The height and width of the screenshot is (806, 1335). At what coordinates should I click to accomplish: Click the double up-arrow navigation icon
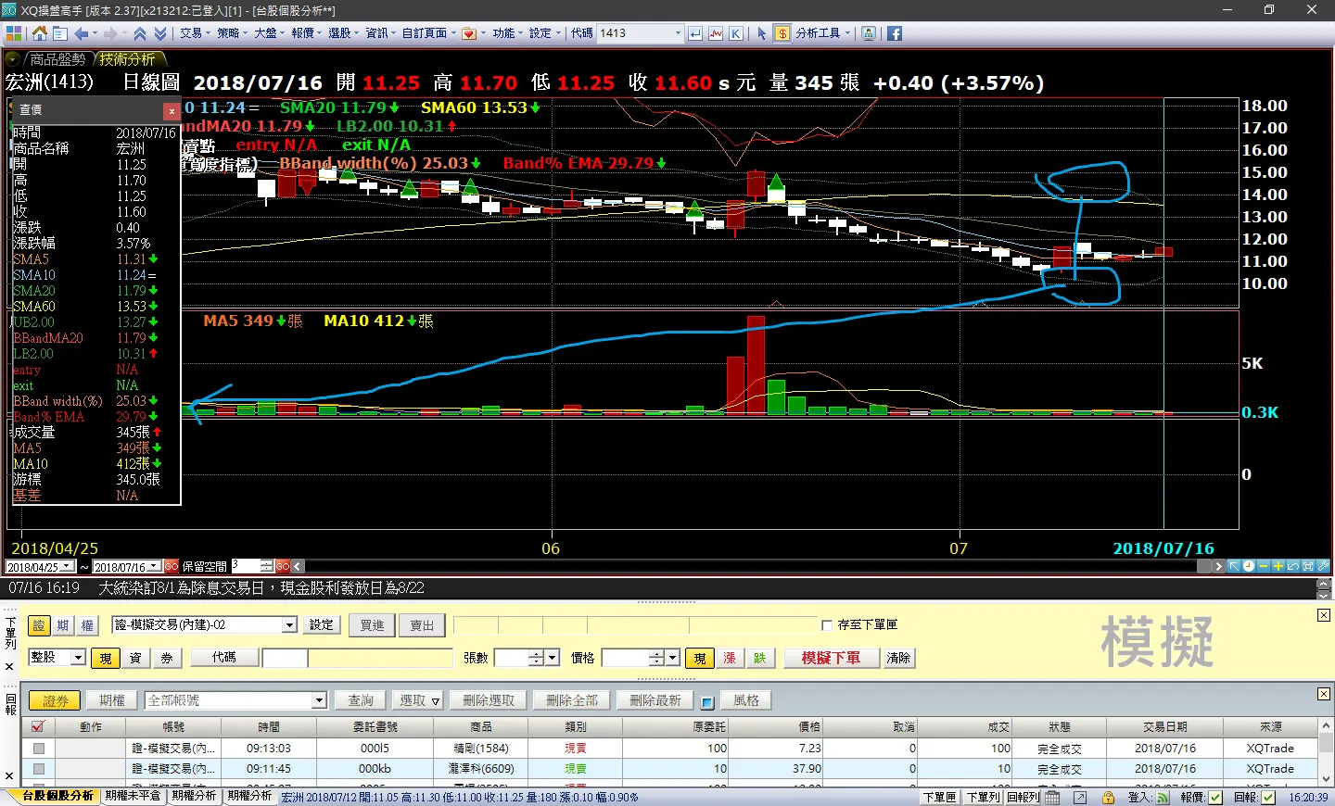tap(140, 33)
